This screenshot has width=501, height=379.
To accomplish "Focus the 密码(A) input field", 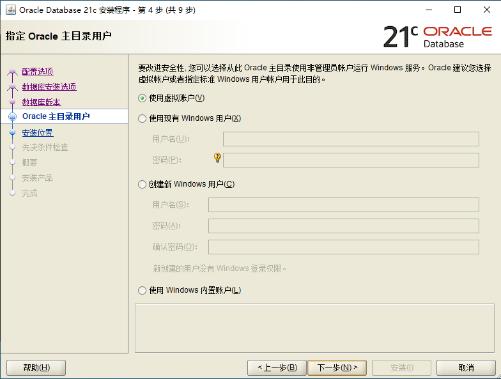I will tap(344, 226).
